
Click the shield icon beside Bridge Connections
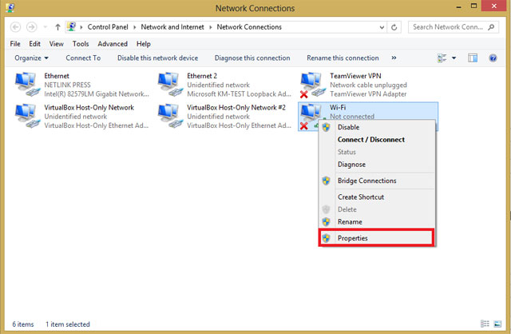[326, 181]
